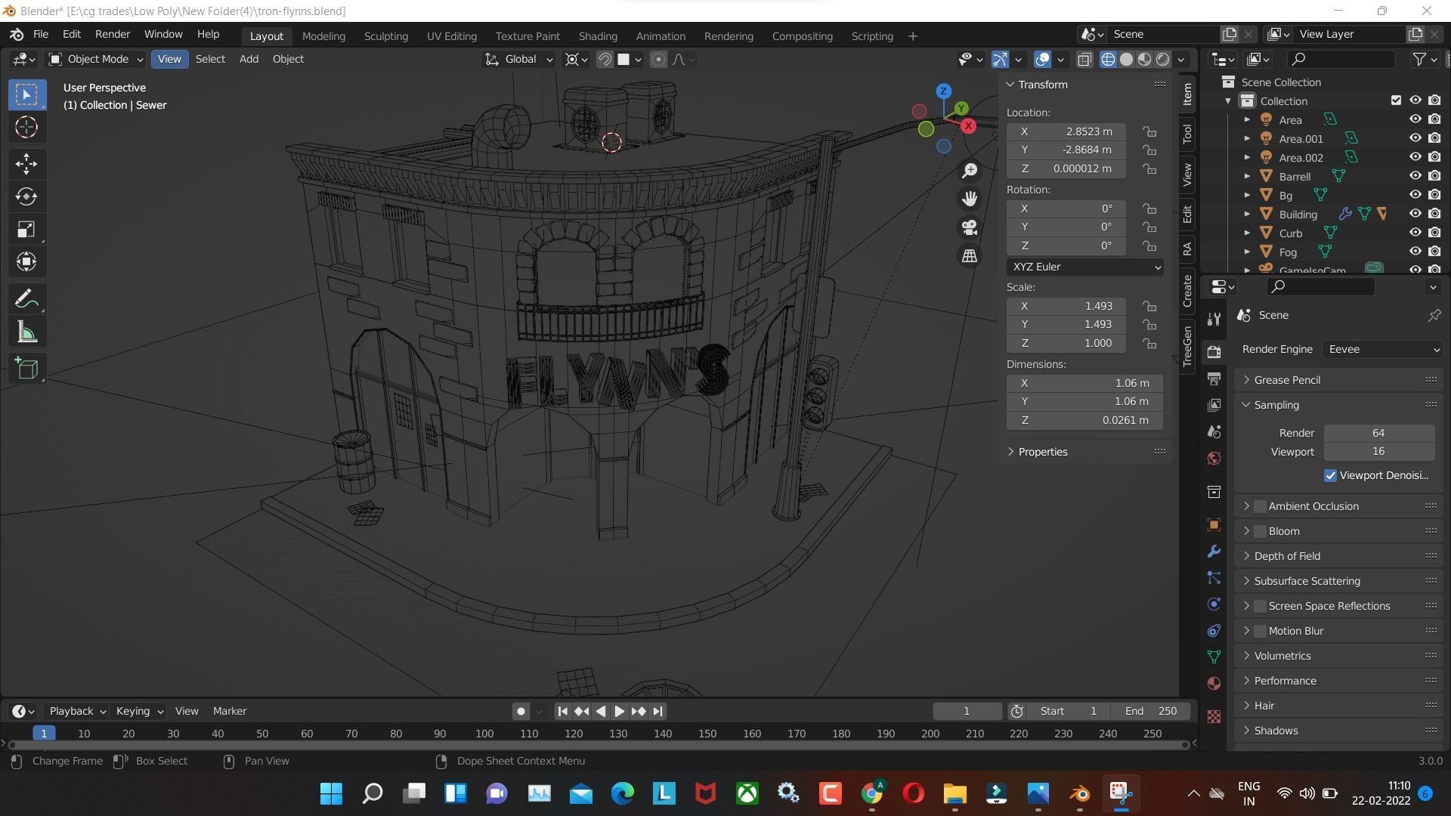This screenshot has width=1451, height=816.
Task: Select the Transform tool
Action: [x=26, y=262]
